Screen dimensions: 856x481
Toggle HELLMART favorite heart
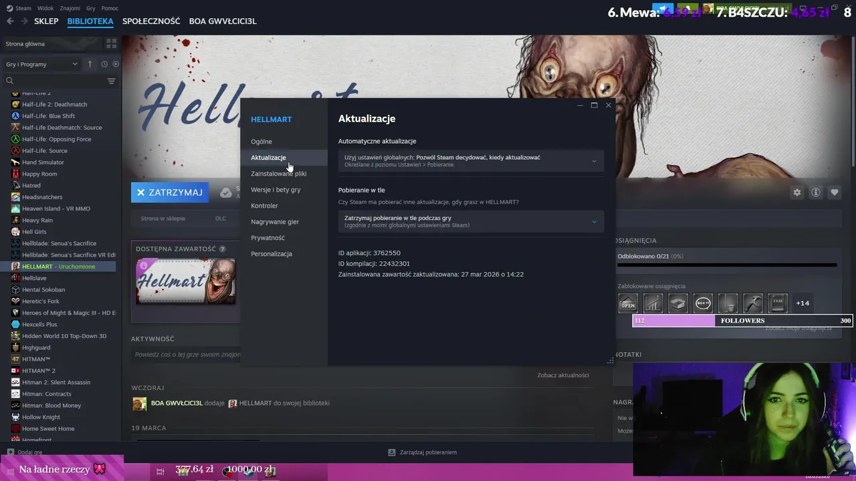click(835, 192)
